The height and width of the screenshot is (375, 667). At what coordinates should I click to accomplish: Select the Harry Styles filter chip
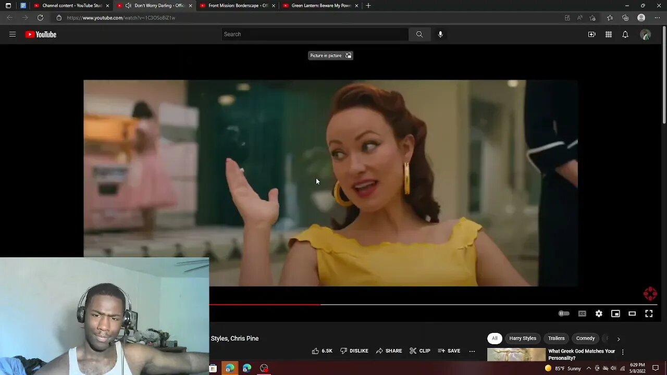click(523, 339)
